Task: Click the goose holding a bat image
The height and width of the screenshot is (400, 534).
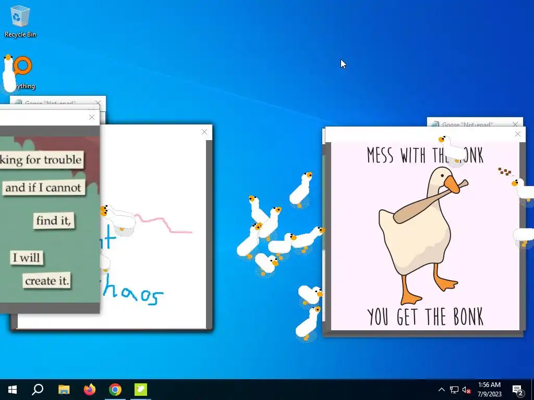Action: tap(424, 235)
